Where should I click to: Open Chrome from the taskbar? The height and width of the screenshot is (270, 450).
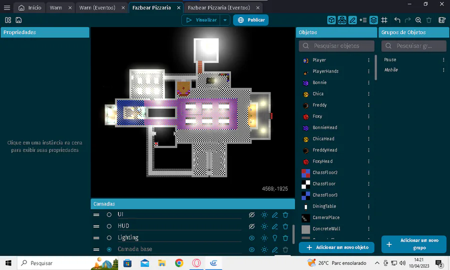pyautogui.click(x=179, y=263)
